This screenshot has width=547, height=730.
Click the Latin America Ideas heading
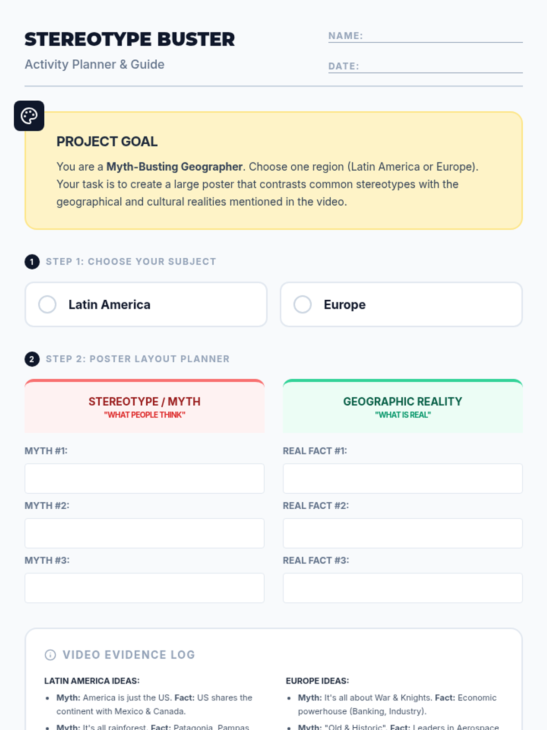pyautogui.click(x=92, y=681)
